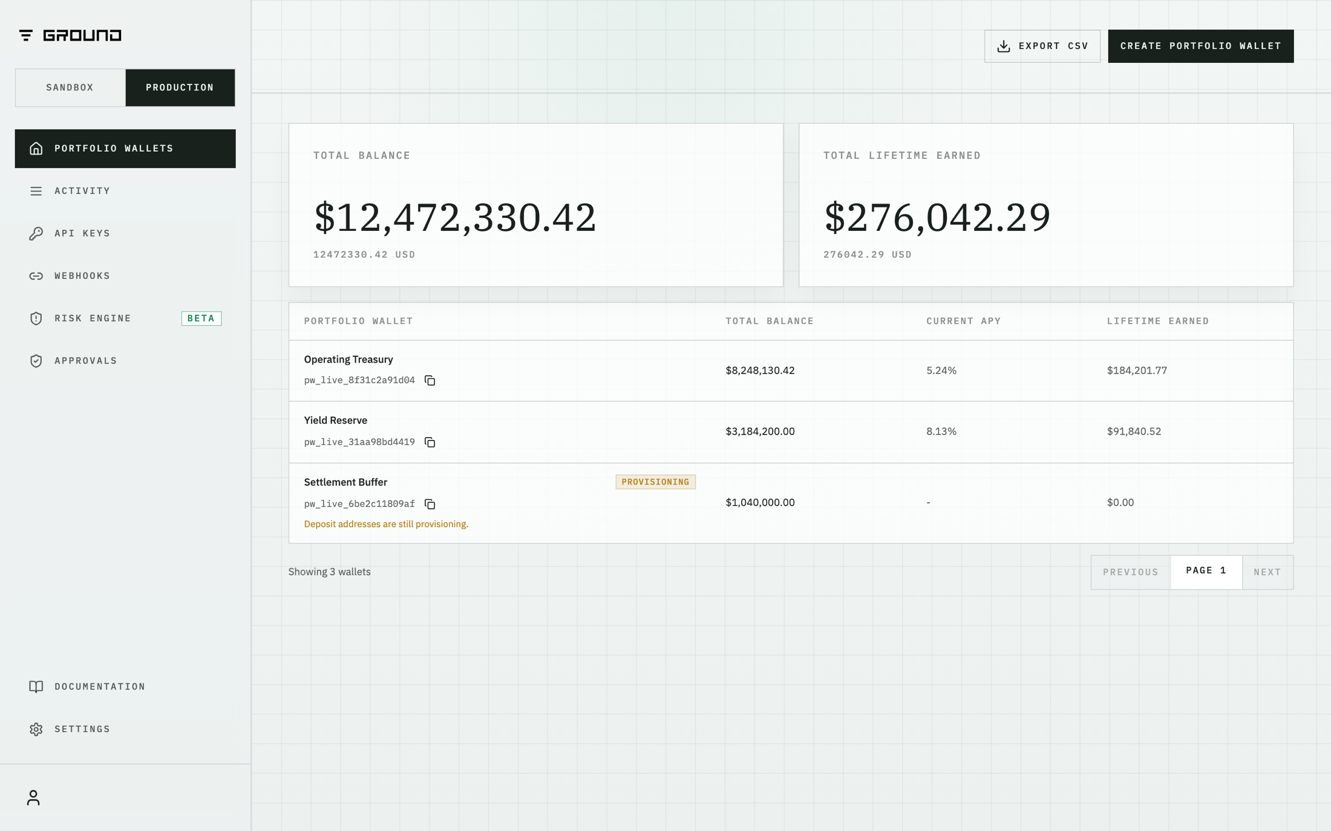
Task: Select the pw_live_6be2c11809af ID text
Action: [359, 503]
